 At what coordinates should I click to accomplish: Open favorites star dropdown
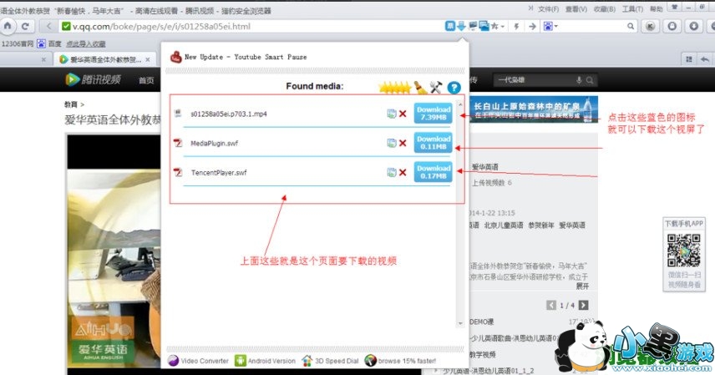(x=498, y=27)
